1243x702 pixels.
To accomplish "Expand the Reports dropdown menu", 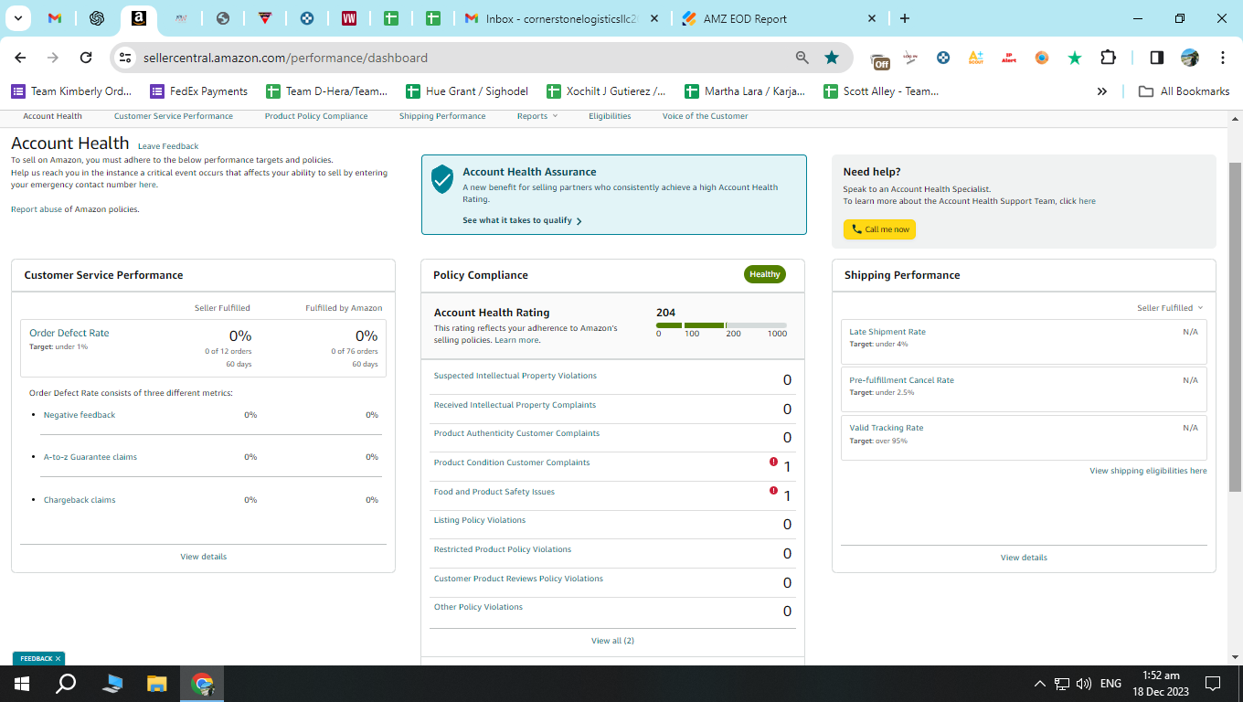I will (537, 116).
